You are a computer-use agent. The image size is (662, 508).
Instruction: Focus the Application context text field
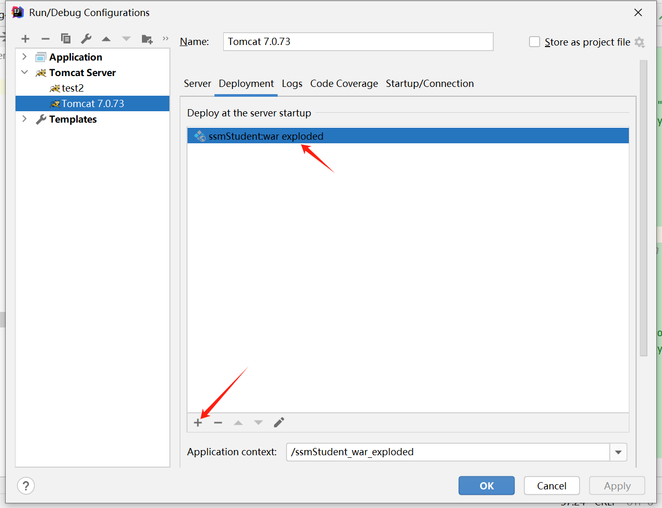click(448, 452)
